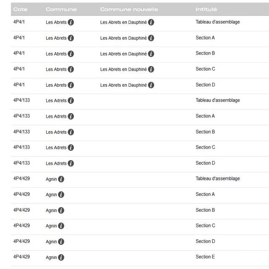Click Agnin info icon in Tableau d'assemblage row
This screenshot has width=269, height=269.
click(61, 179)
